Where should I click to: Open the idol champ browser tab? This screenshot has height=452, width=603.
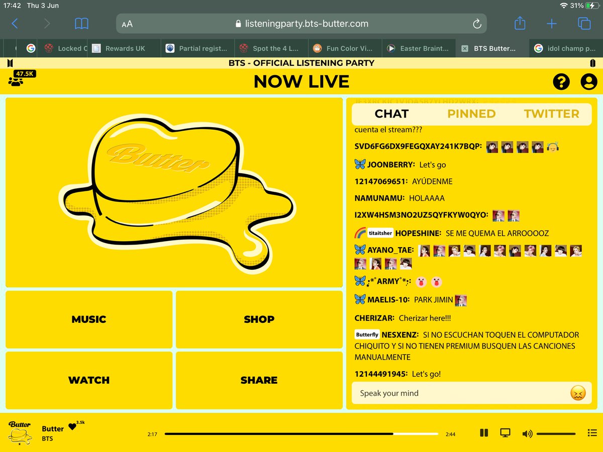point(565,49)
